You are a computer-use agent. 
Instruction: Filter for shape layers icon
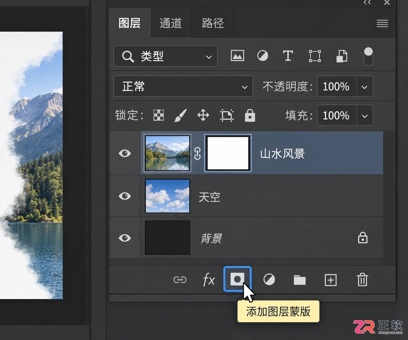pos(315,56)
